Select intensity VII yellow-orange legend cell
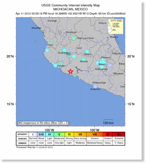Screen dimensions: 146x164 (x=80, y=134)
